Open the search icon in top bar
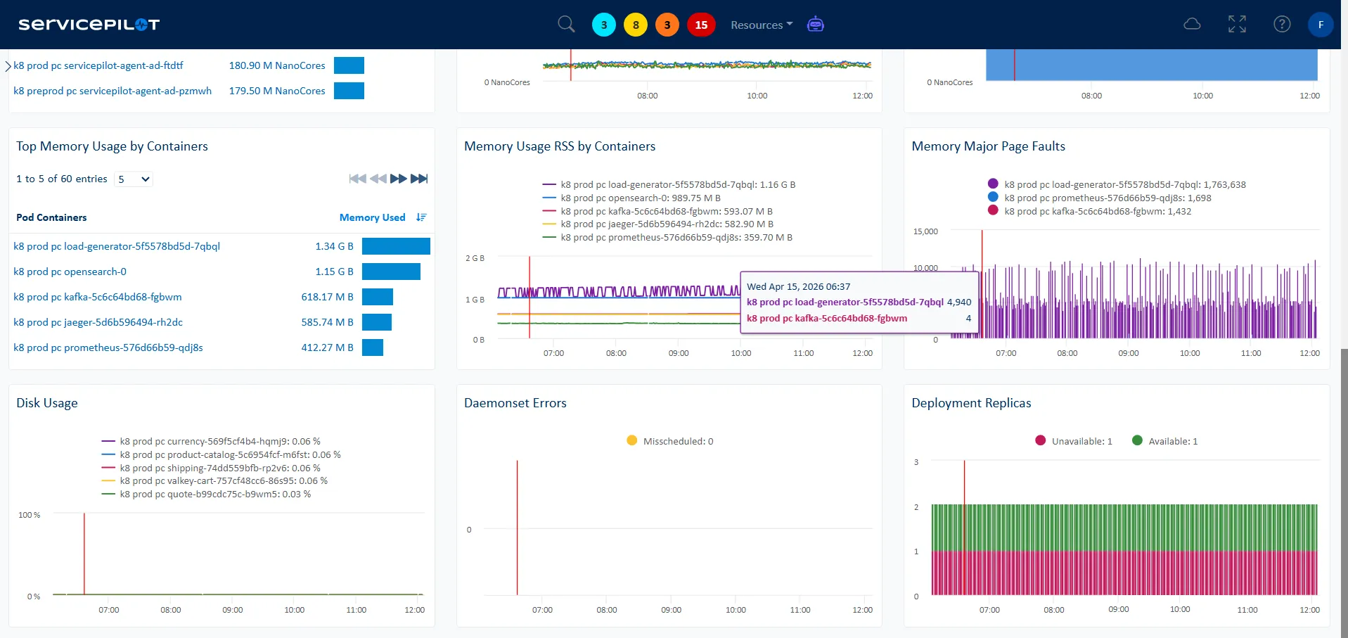 tap(566, 23)
